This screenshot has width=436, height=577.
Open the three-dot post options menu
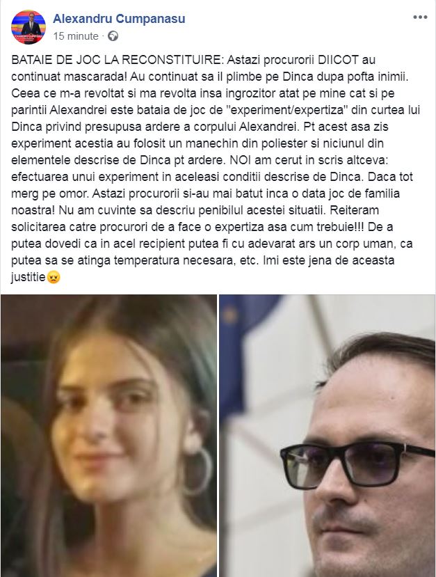coord(420,17)
